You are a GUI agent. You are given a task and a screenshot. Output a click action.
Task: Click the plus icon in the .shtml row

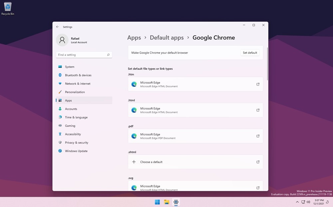pos(134,162)
